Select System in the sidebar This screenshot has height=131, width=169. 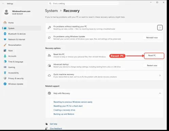coord(21,28)
